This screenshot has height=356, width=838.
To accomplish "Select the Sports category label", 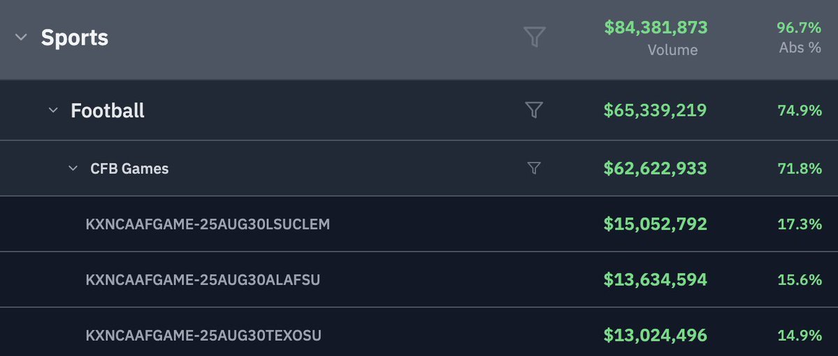I will pyautogui.click(x=75, y=38).
